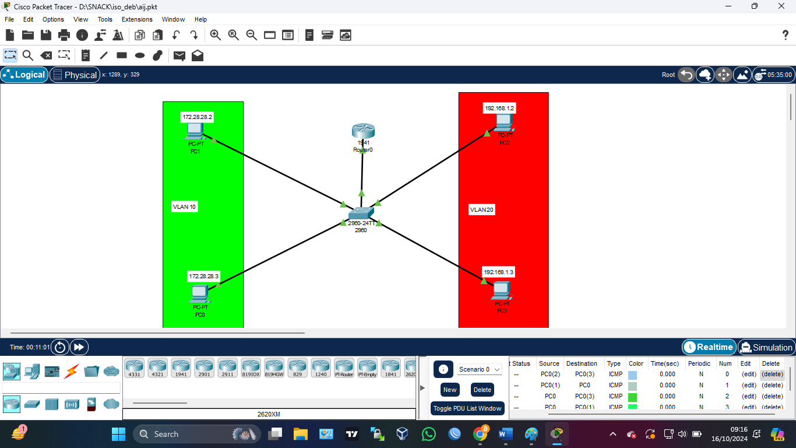Click the Delete scenario button
Viewport: 796px width, 448px height.
[482, 390]
